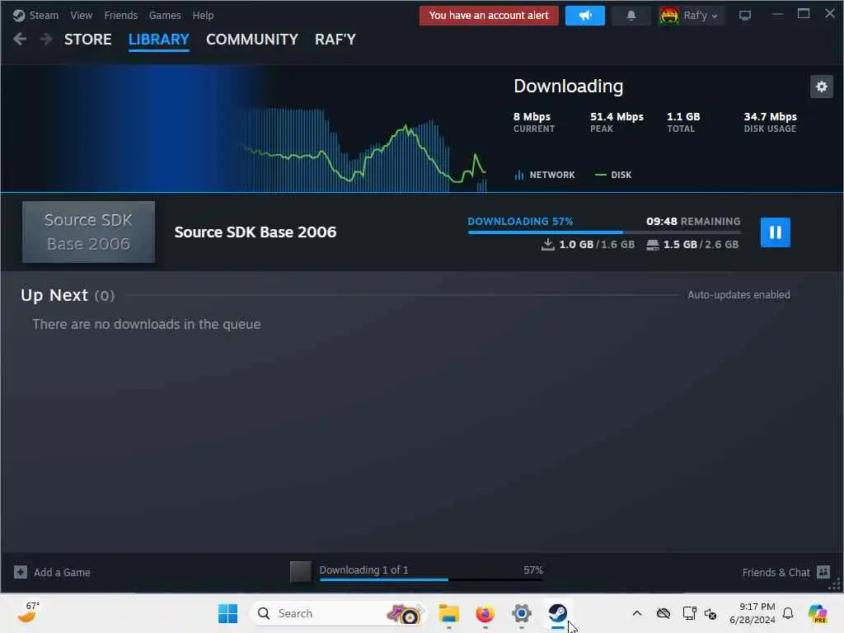
Task: Click the Steam taskbar icon
Action: click(x=558, y=613)
